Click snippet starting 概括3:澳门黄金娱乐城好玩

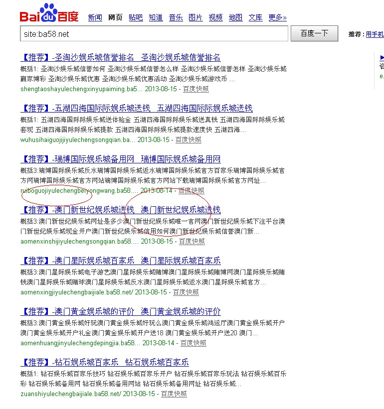tap(153, 328)
